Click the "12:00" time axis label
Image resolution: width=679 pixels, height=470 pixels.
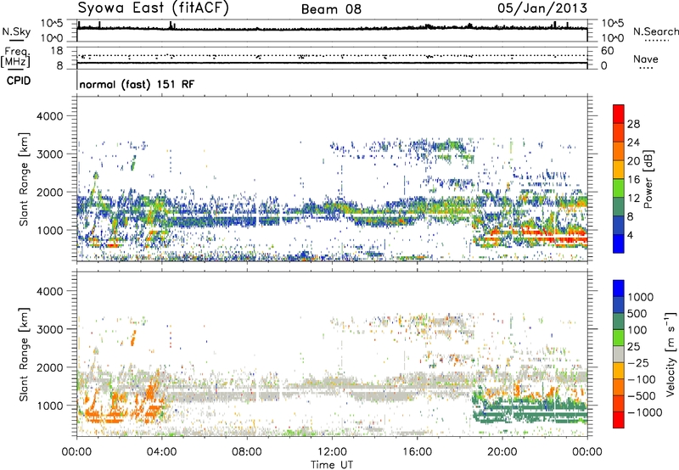pos(332,452)
